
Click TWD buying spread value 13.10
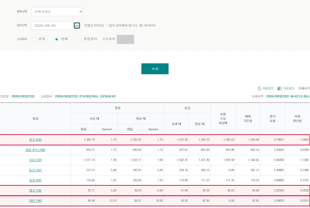113,201
